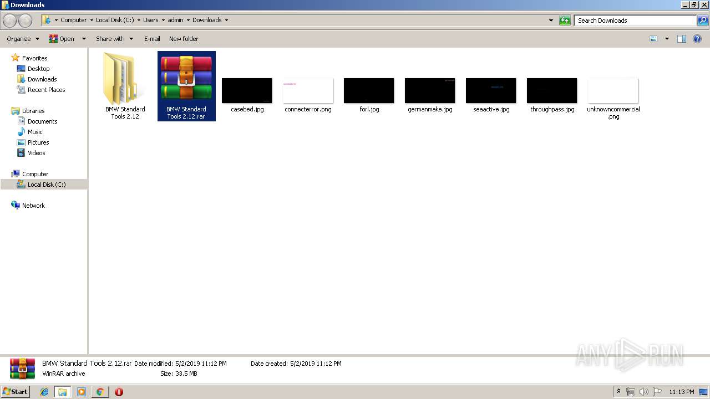710x399 pixels.
Task: Expand the admin breadcrumb arrow
Action: (x=188, y=20)
